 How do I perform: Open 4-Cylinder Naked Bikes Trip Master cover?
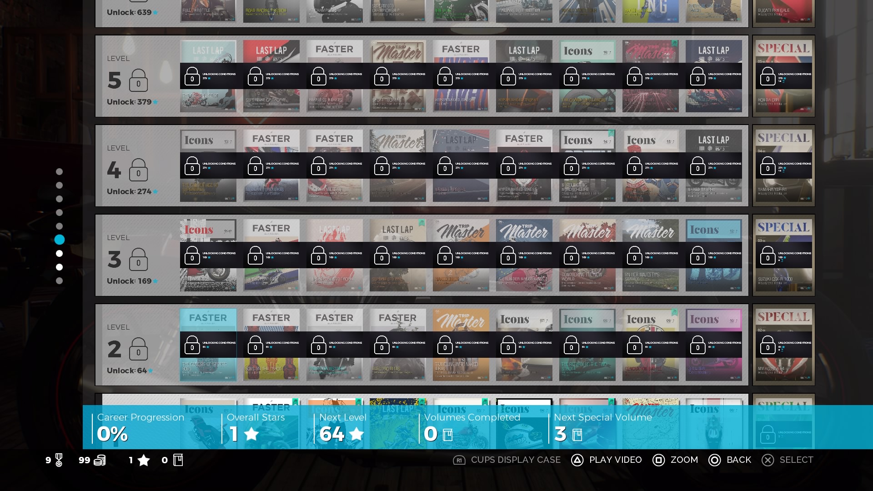(x=524, y=255)
